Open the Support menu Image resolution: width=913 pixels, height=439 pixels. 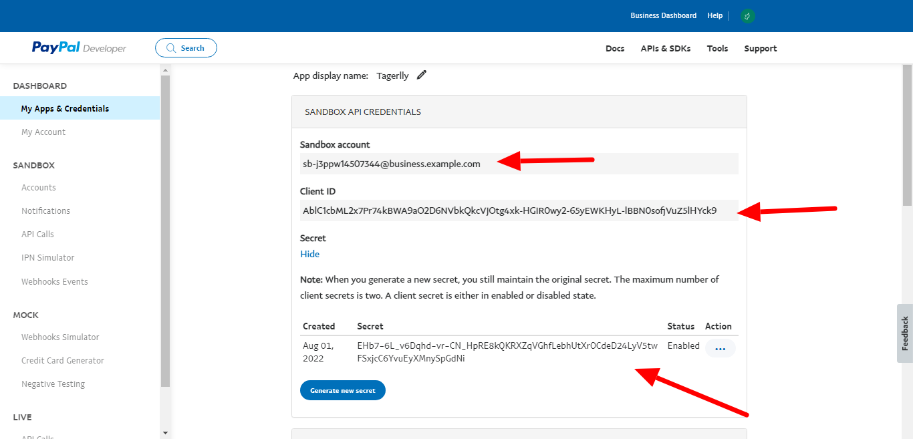click(x=761, y=48)
